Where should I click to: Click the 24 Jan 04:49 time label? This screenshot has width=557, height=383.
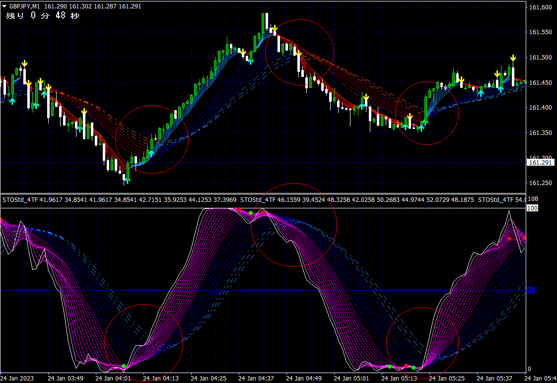pos(304,379)
